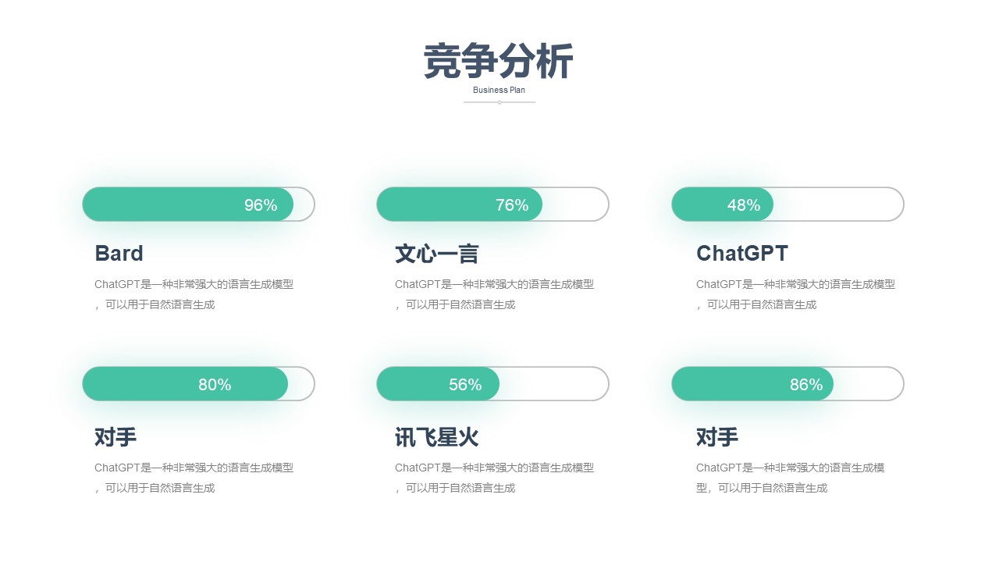Select the ChatGPT heading
The image size is (999, 562).
pyautogui.click(x=742, y=254)
